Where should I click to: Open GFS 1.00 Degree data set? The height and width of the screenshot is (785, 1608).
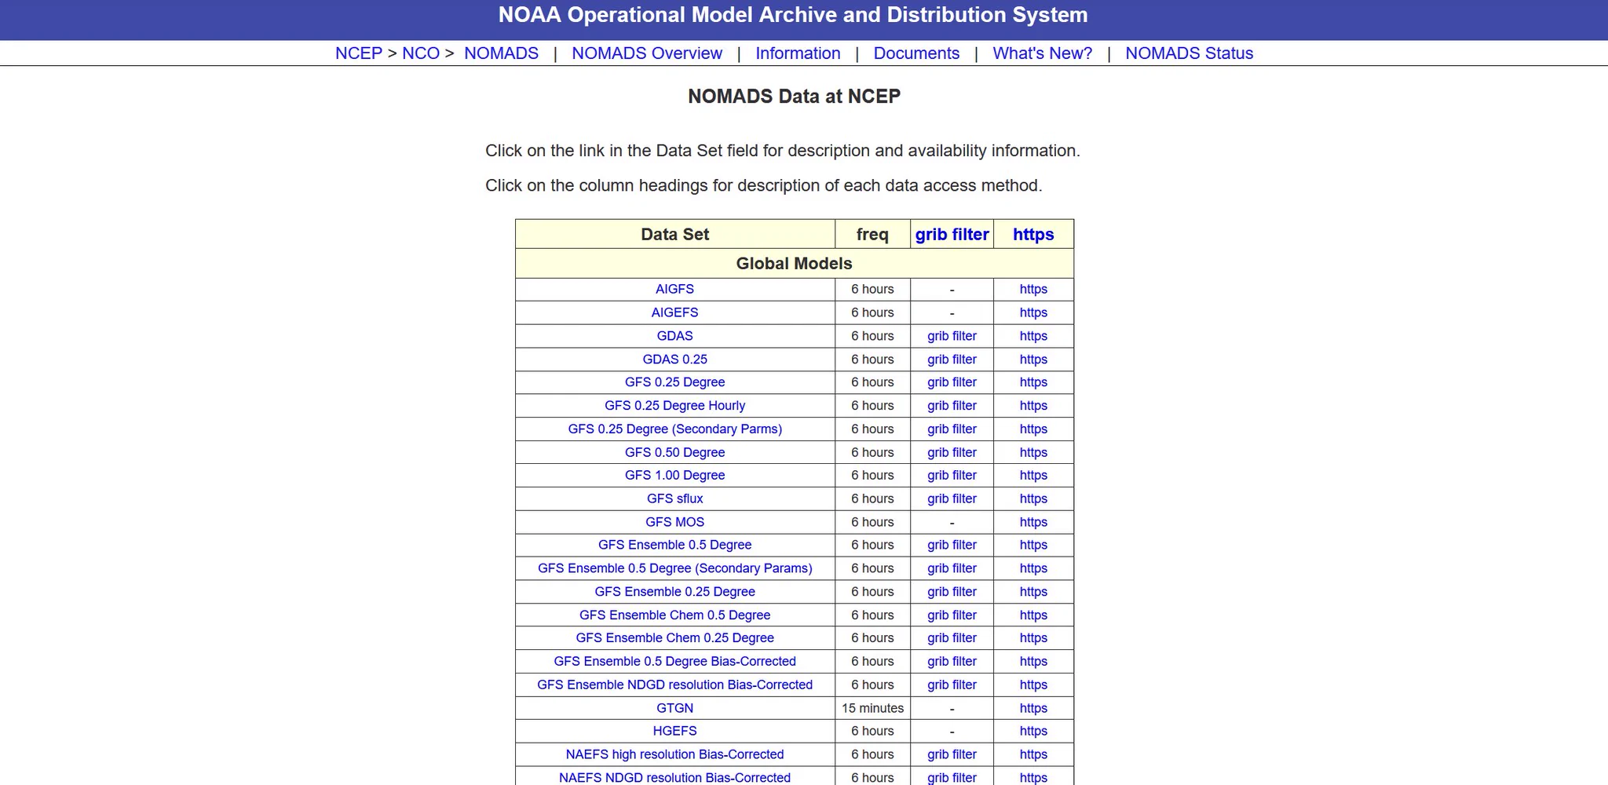(674, 476)
